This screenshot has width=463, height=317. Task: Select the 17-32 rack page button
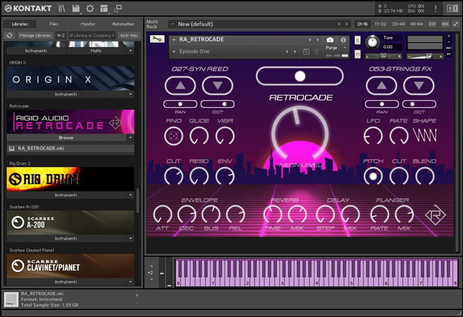[381, 24]
